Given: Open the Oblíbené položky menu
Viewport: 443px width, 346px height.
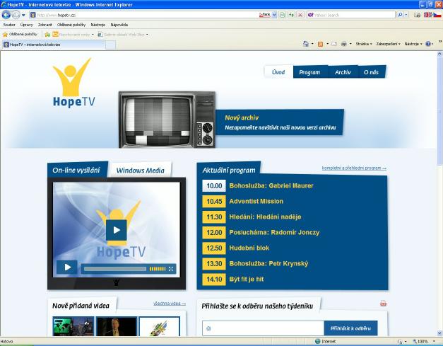Looking at the screenshot, I should [x=71, y=25].
